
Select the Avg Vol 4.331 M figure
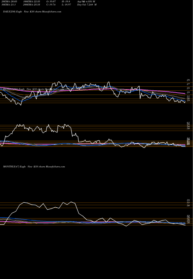[86, 2]
